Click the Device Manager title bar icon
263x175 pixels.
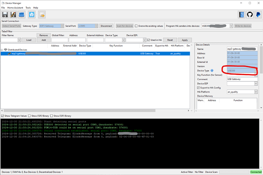tap(3, 3)
